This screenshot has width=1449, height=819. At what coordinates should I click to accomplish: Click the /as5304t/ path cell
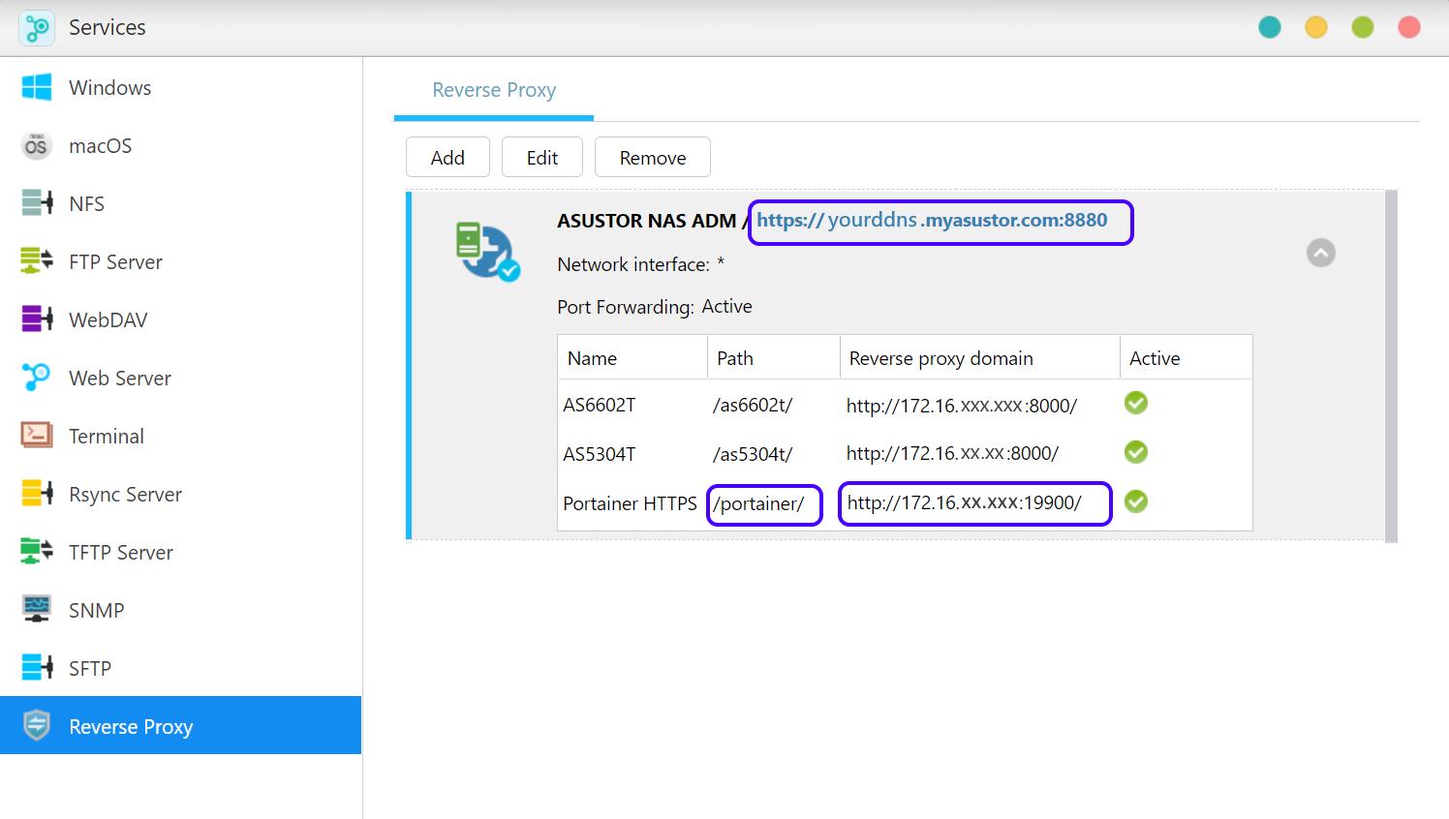click(x=753, y=453)
